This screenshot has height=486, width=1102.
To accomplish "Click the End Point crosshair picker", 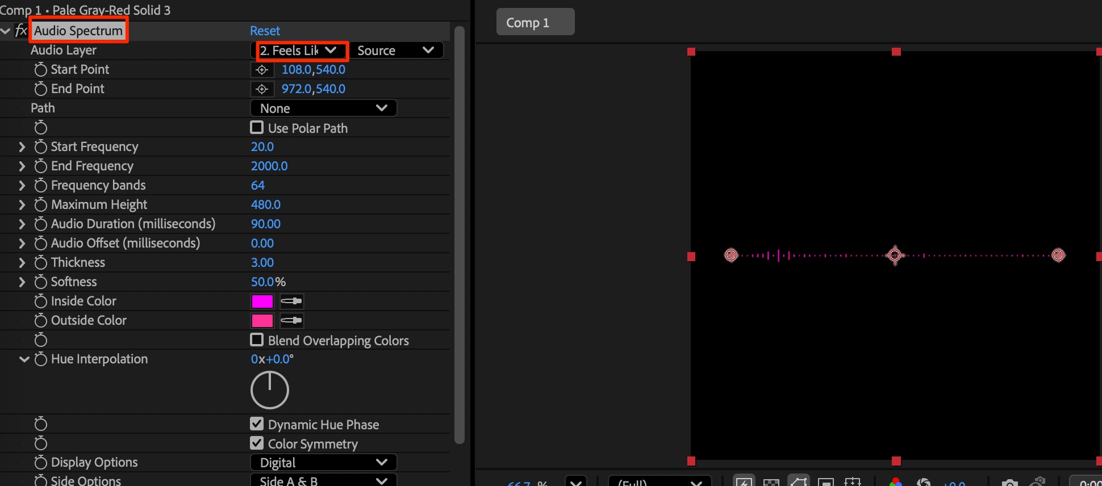I will point(261,89).
